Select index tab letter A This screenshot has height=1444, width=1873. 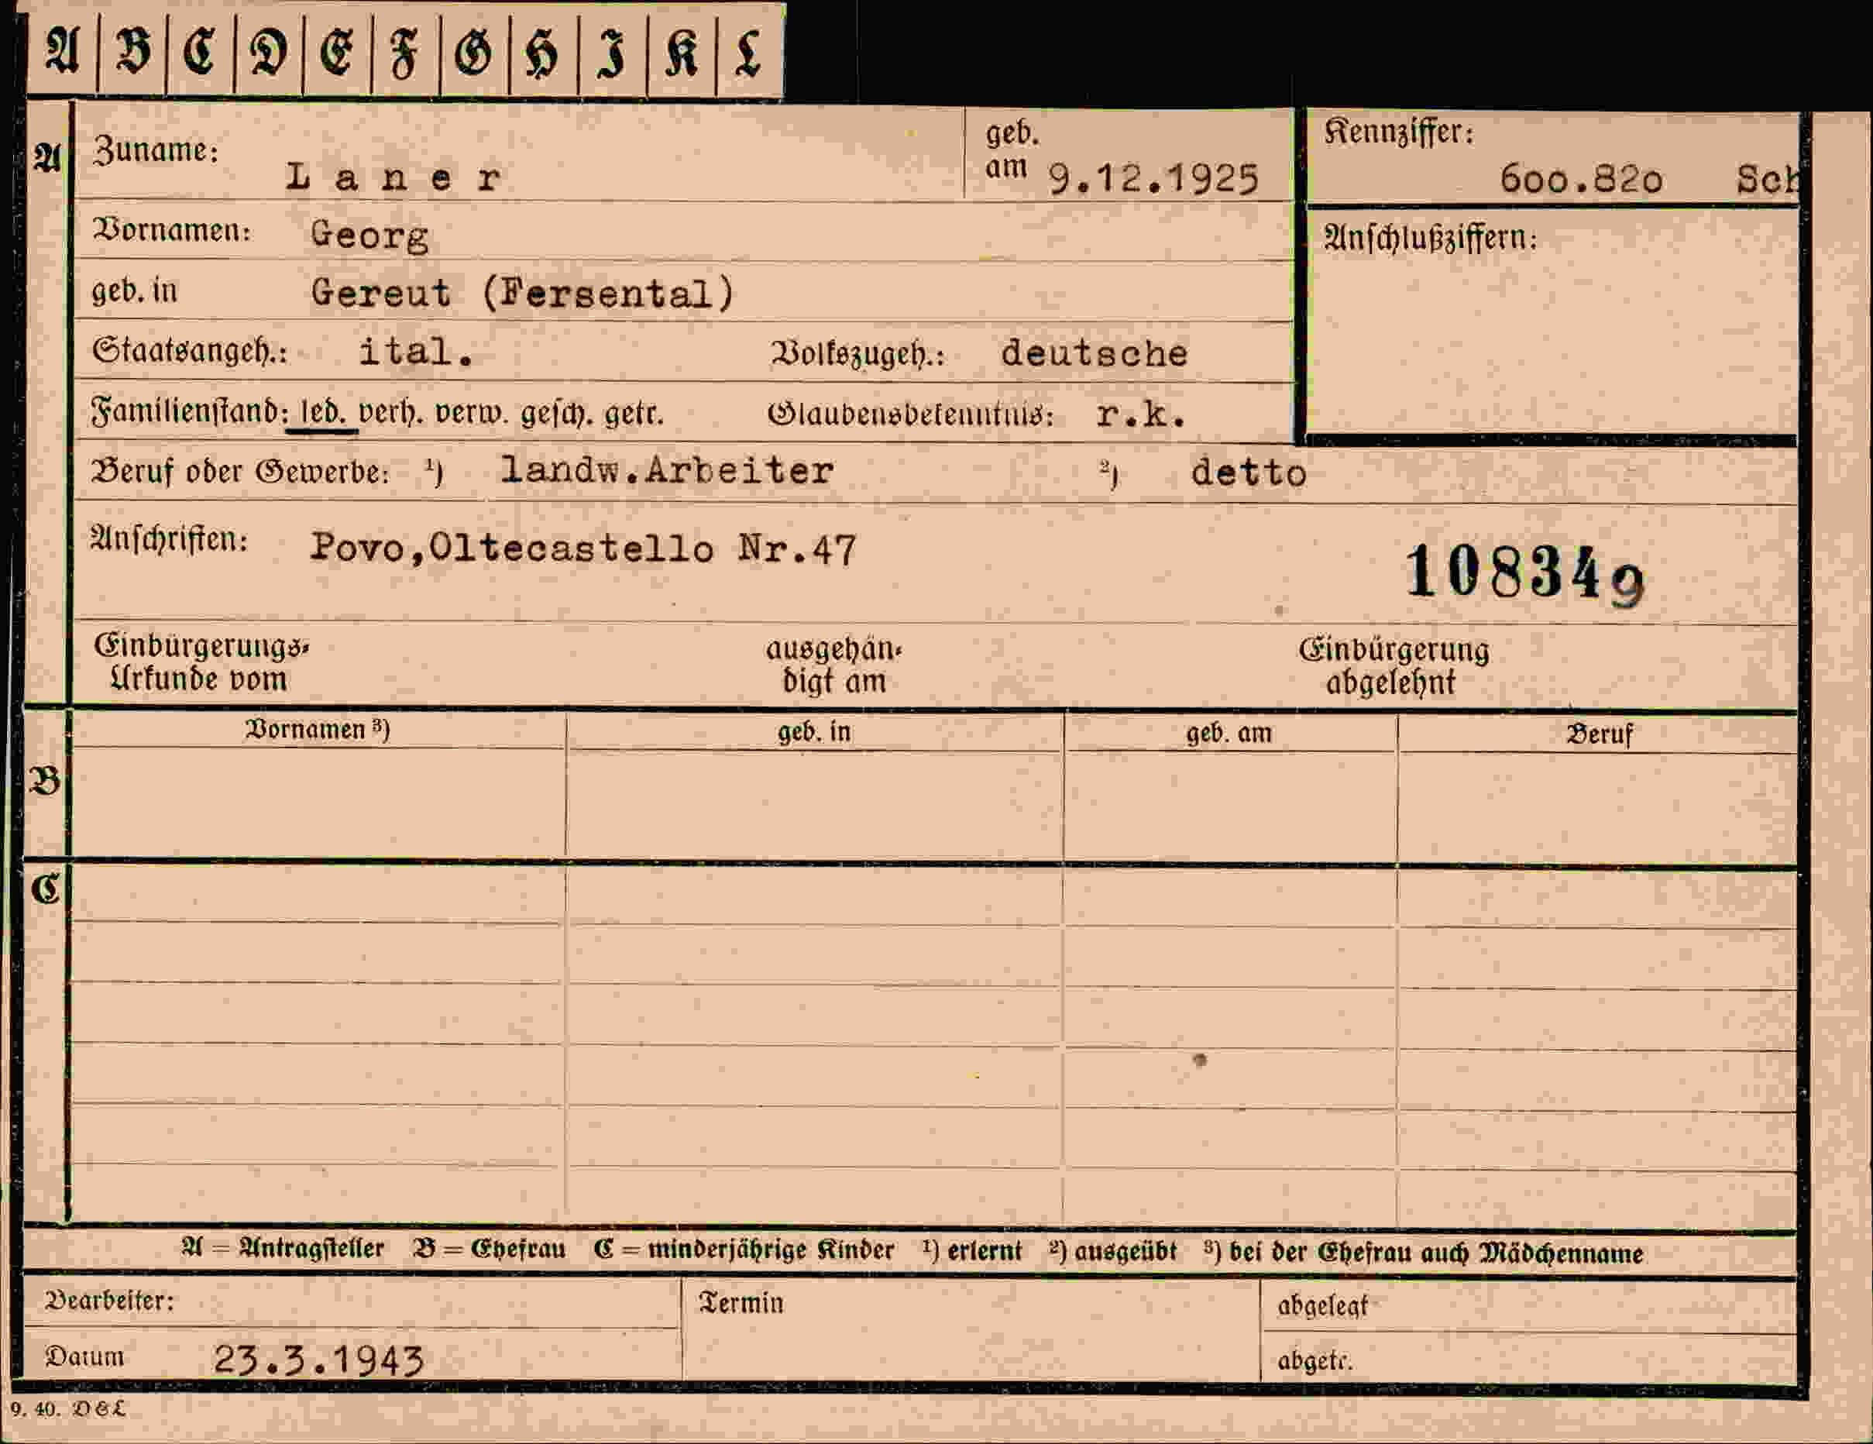62,50
